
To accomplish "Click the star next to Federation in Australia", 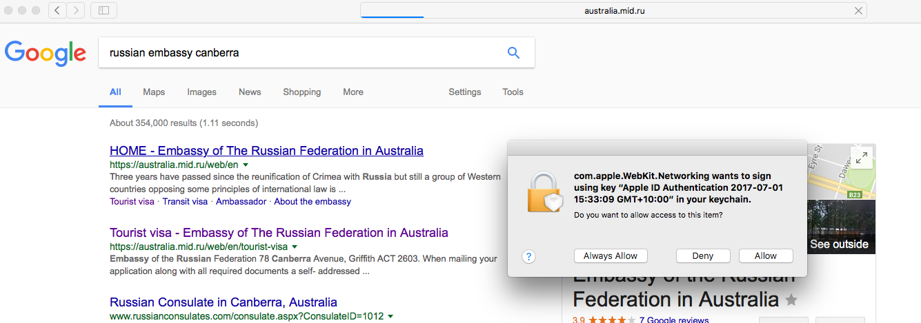I will click(791, 300).
